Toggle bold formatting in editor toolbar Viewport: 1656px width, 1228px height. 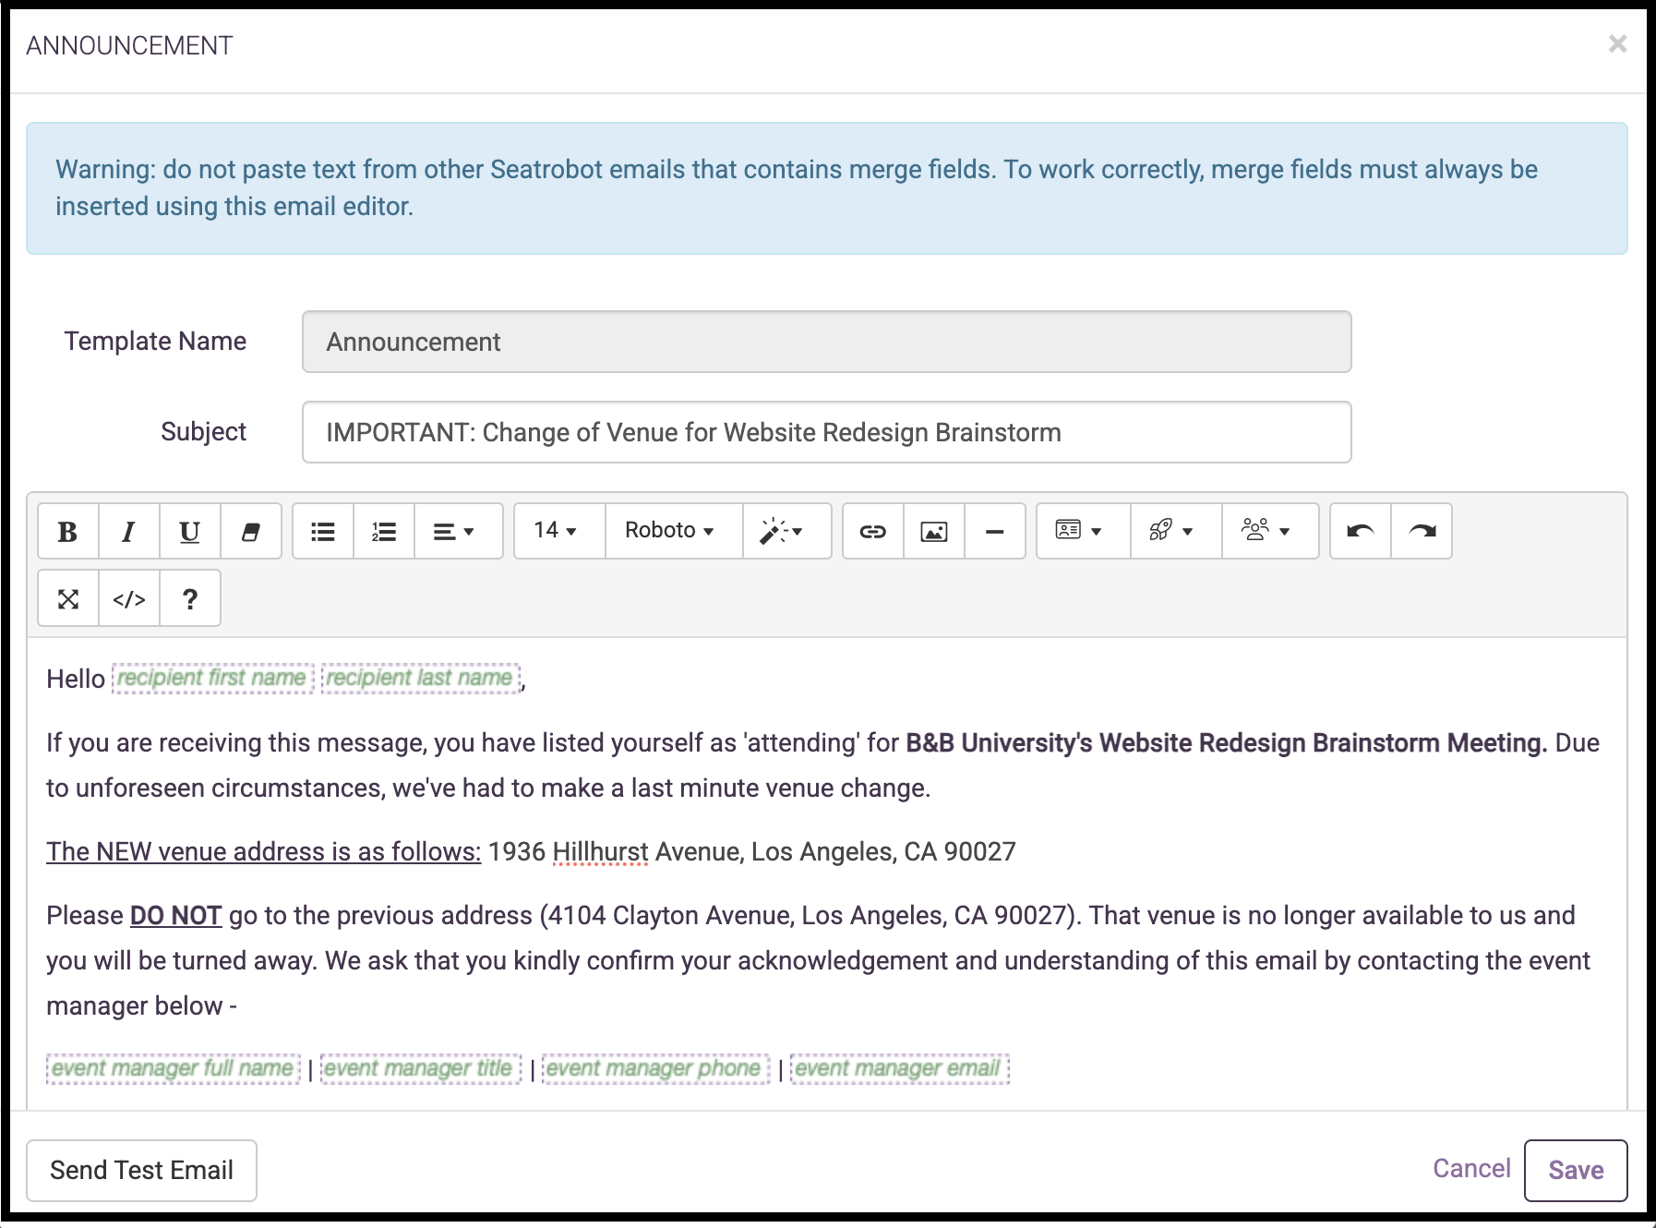pyautogui.click(x=67, y=531)
